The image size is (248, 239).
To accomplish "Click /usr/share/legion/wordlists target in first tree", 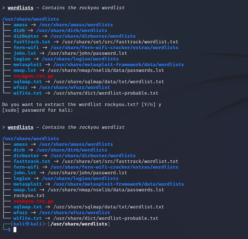I will pos(80,59).
